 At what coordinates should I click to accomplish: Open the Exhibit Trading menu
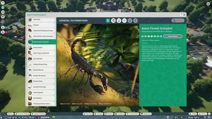(38, 114)
